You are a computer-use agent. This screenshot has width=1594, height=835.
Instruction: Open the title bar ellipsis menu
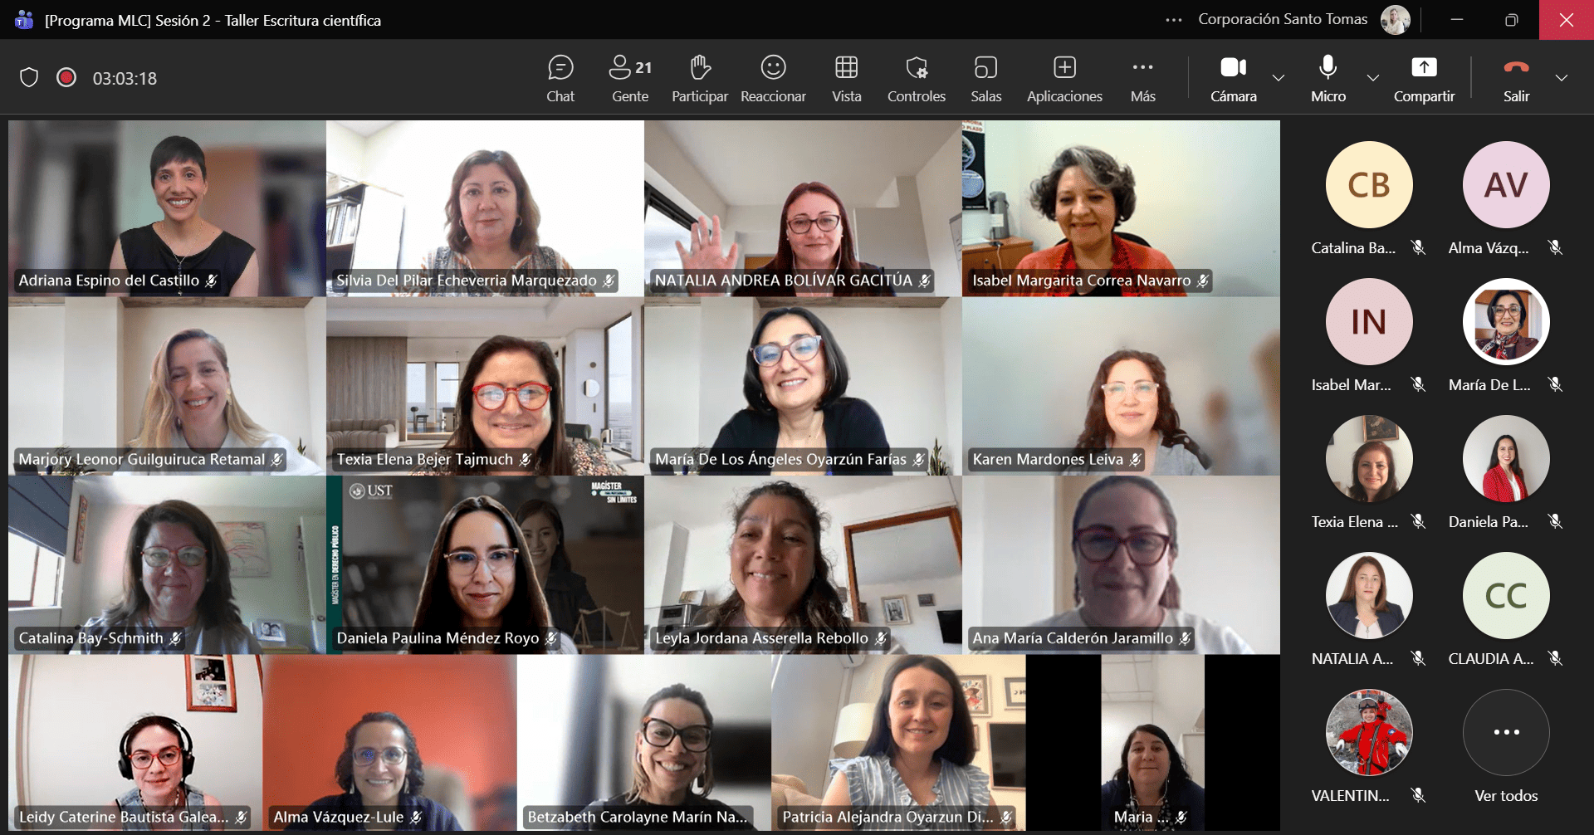tap(1173, 20)
